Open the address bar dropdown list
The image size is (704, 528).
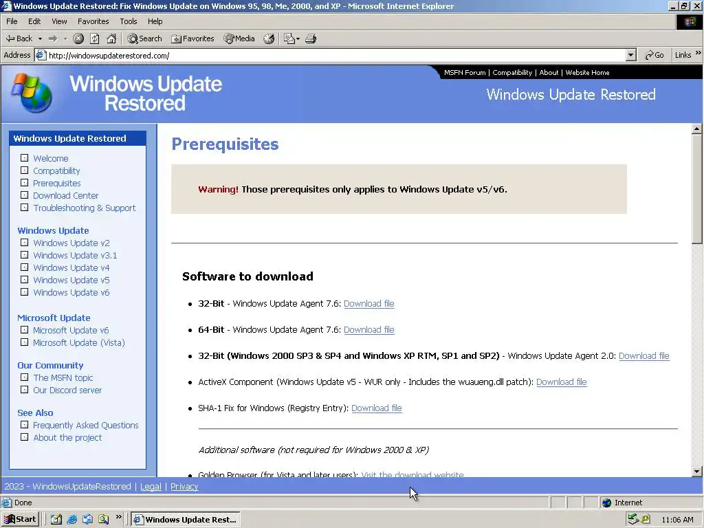pyautogui.click(x=631, y=55)
